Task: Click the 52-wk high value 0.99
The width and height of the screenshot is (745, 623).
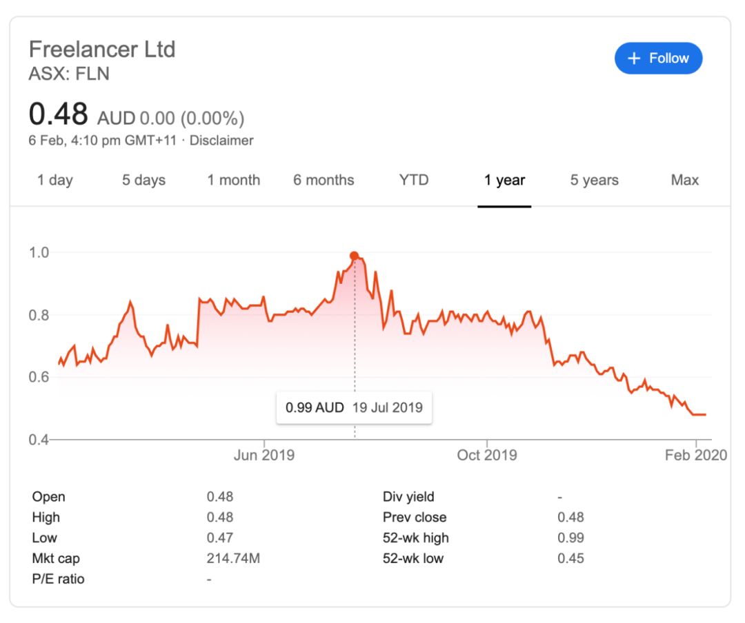Action: [x=570, y=538]
